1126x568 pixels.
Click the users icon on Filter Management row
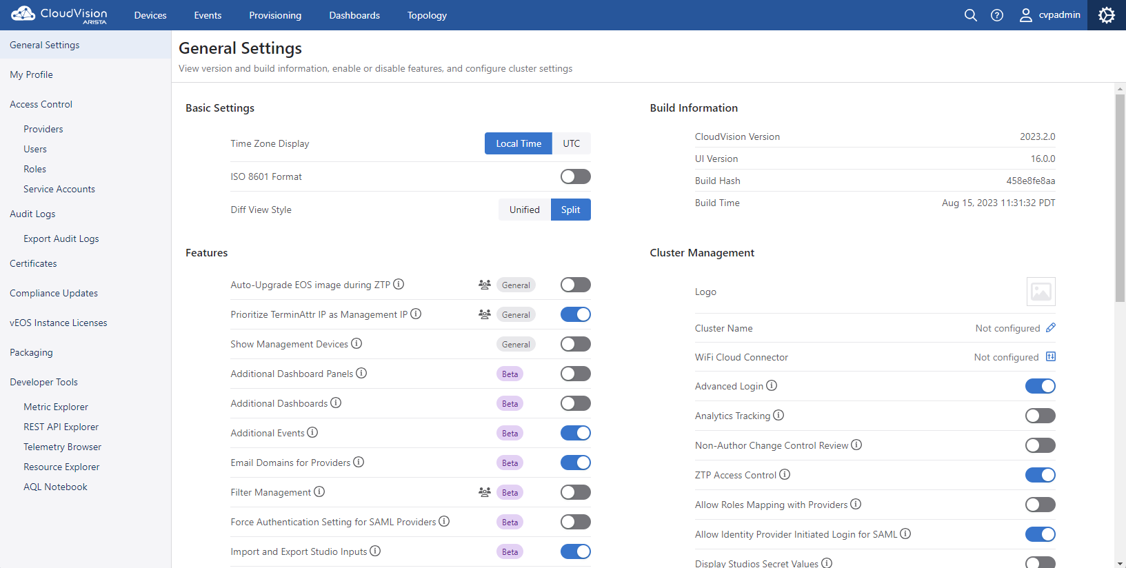pyautogui.click(x=485, y=492)
